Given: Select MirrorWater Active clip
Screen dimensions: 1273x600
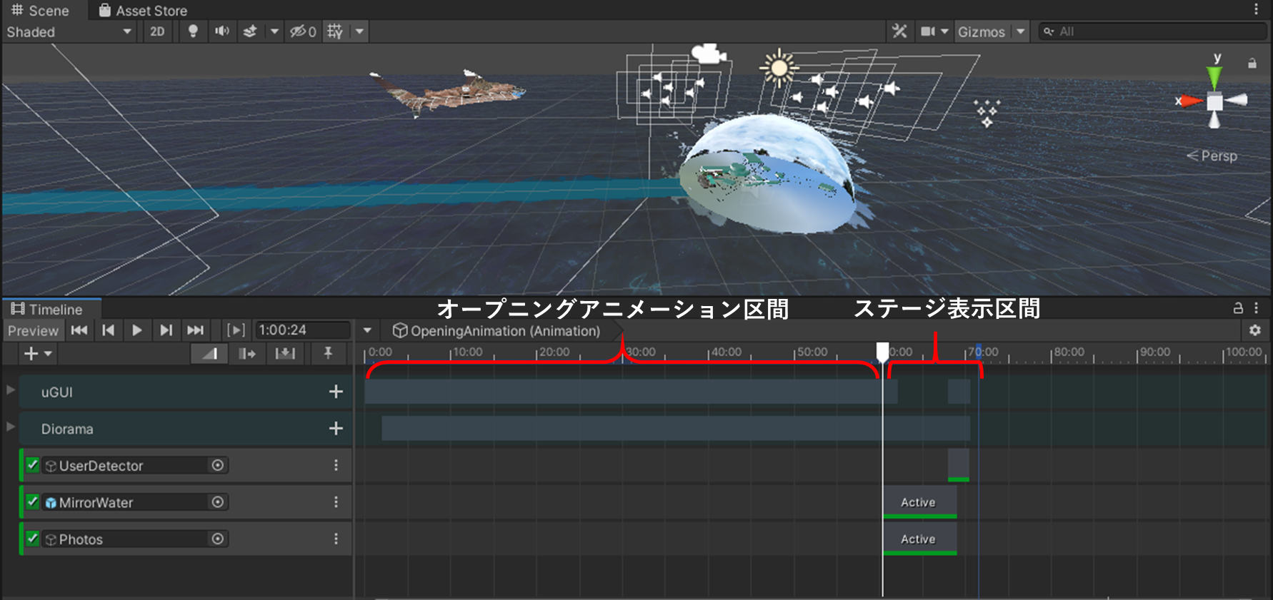Looking at the screenshot, I should [x=920, y=502].
